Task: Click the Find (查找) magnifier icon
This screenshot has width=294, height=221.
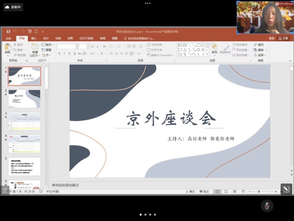Action: pos(256,45)
